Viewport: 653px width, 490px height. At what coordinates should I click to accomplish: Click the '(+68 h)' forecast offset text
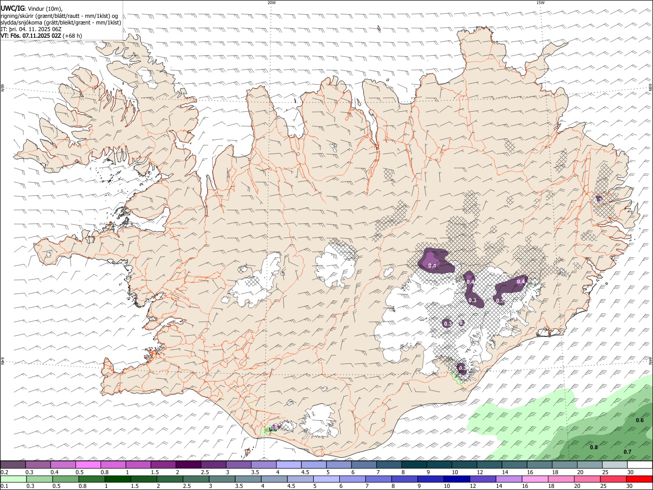click(72, 36)
